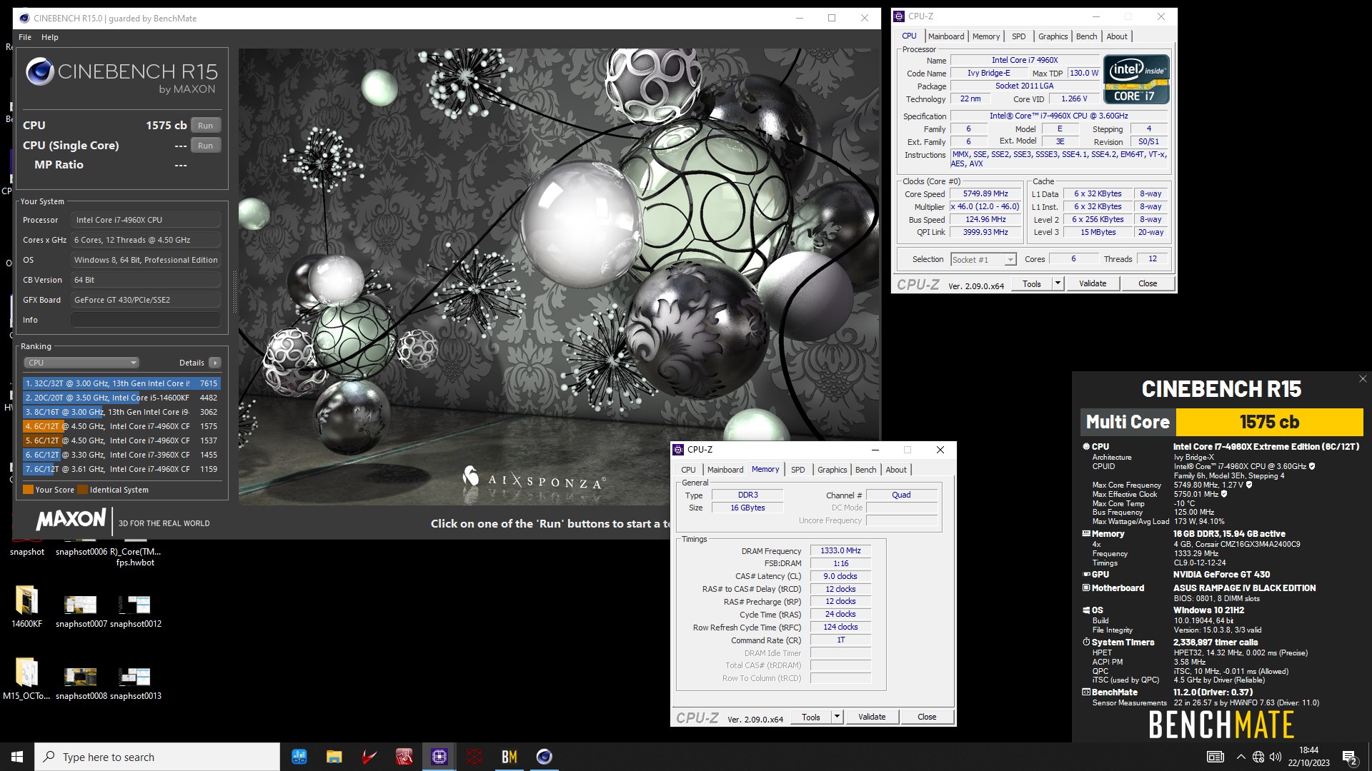Open File Explorer from the taskbar
Viewport: 1372px width, 771px height.
tap(334, 757)
